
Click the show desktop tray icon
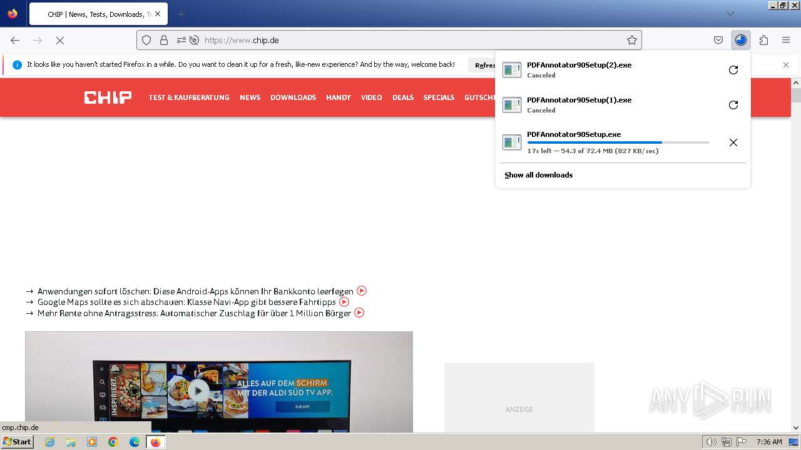click(x=793, y=442)
